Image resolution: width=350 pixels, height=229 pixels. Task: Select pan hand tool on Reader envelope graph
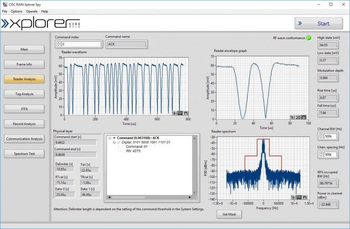click(x=304, y=117)
